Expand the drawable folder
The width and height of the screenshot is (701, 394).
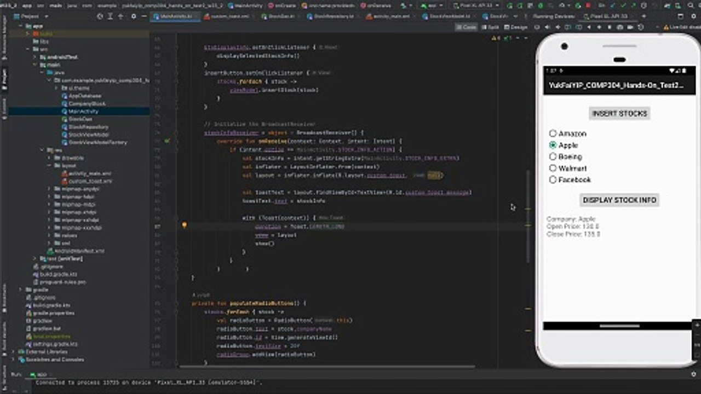tap(50, 158)
